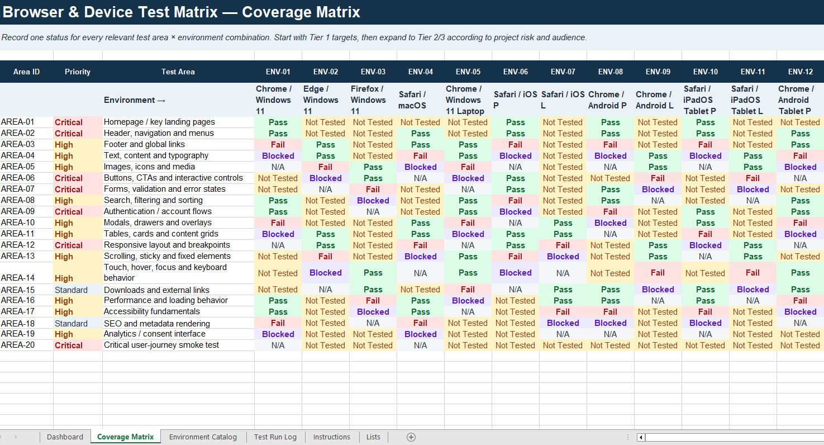Switch to the Environment Catalog sheet

point(203,437)
